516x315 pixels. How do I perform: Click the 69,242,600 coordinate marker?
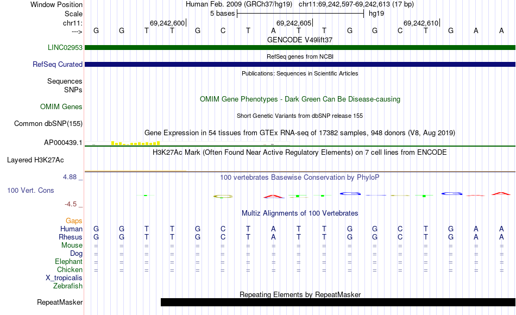[167, 23]
